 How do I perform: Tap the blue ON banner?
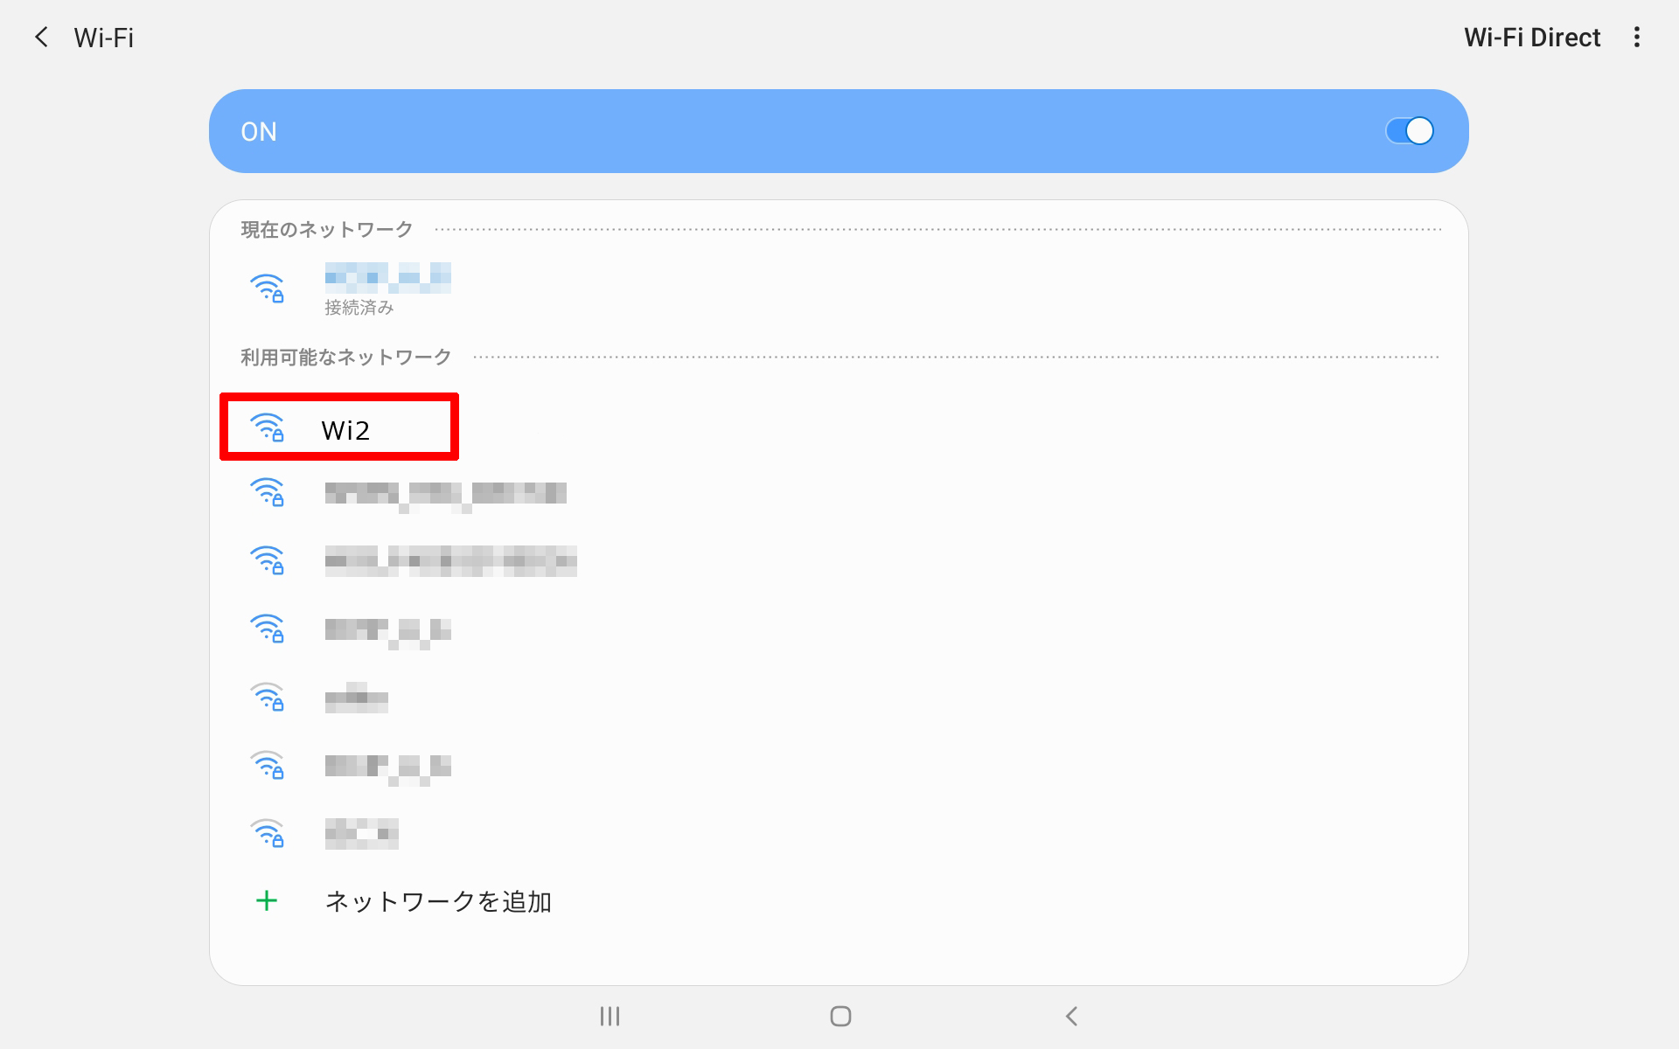click(x=787, y=131)
